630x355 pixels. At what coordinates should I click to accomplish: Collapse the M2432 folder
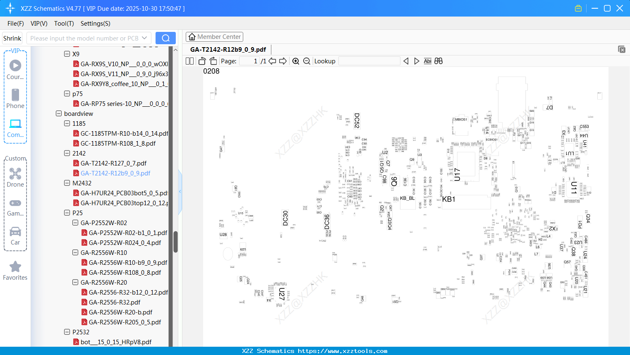coord(67,183)
